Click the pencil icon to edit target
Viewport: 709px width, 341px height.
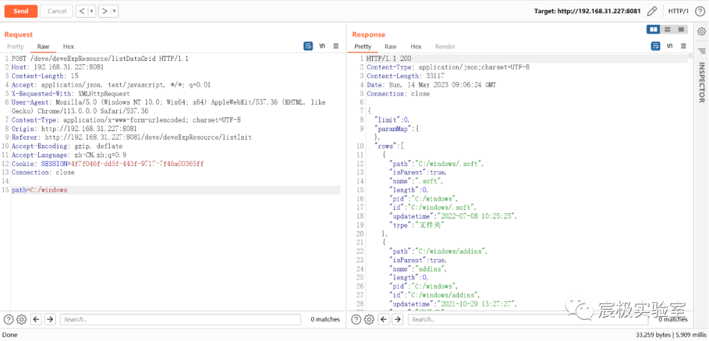click(652, 11)
